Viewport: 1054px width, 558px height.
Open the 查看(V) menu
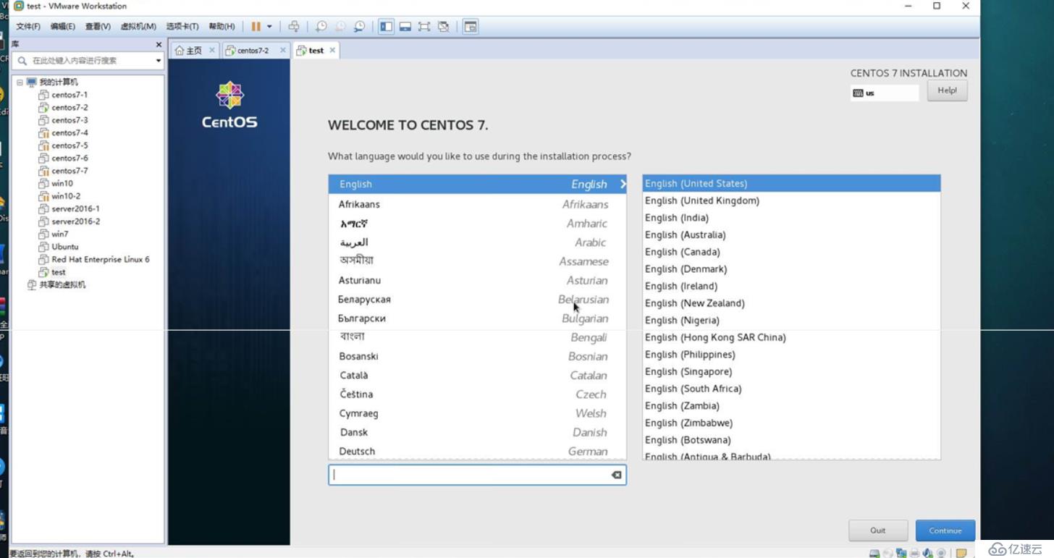[x=98, y=27]
